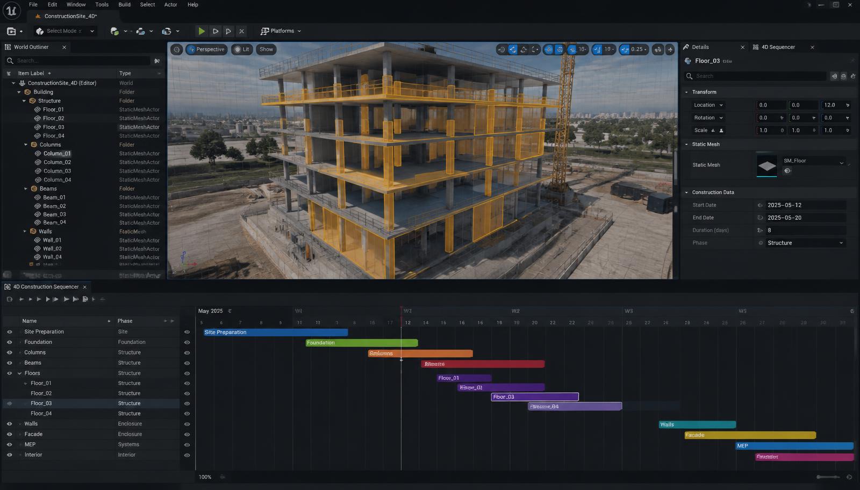
Task: Hide the Site Preparation track with left eye
Action: [x=9, y=332]
